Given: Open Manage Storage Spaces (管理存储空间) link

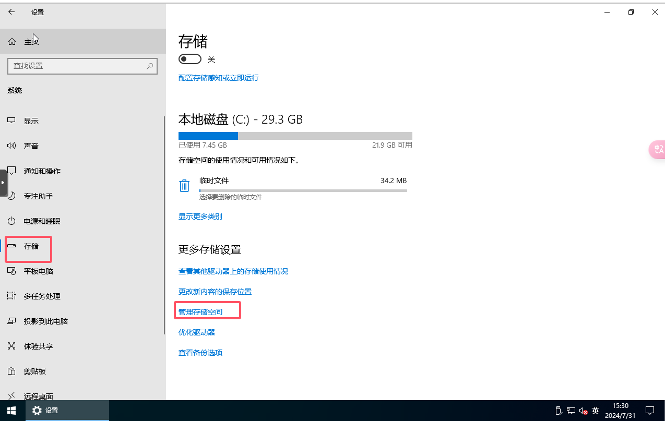Looking at the screenshot, I should 200,312.
